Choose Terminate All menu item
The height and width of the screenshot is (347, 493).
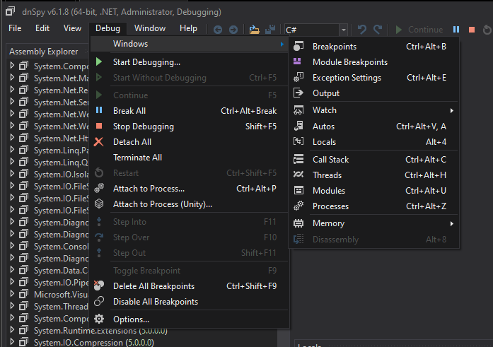tap(190, 158)
